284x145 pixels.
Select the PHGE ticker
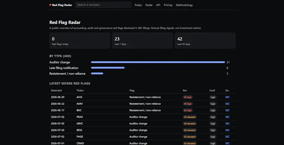[80, 137]
